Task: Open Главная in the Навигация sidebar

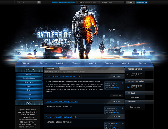Action: [x=29, y=74]
